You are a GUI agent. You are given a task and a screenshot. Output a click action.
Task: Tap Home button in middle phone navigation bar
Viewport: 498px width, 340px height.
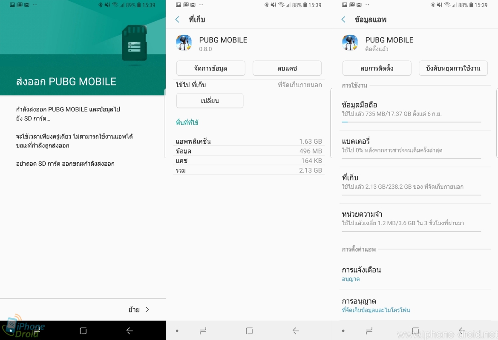(249, 331)
